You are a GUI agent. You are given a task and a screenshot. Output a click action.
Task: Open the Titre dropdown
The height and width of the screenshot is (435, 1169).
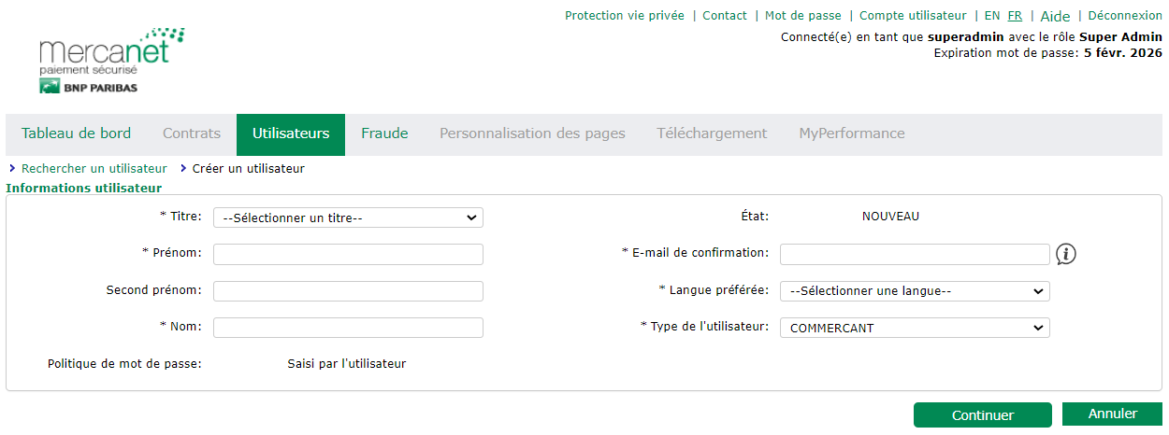[348, 217]
